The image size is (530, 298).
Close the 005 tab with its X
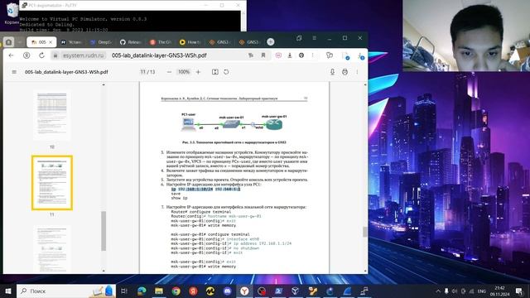(51, 42)
